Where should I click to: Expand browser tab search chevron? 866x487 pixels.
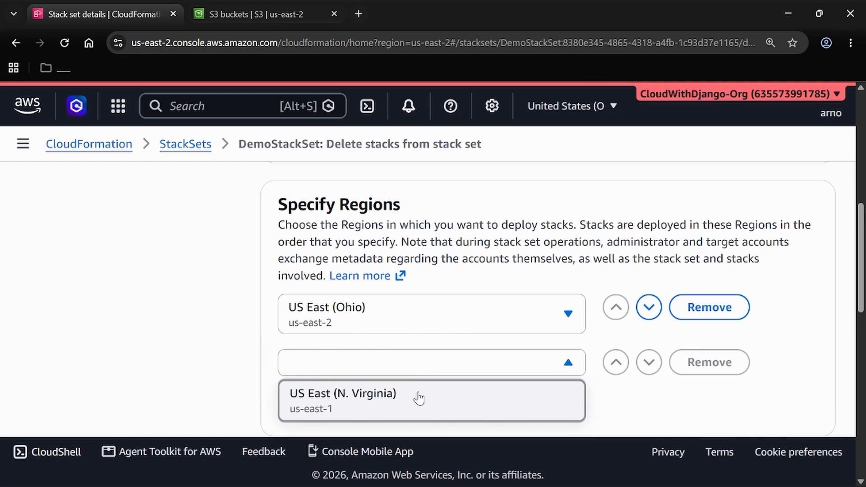[14, 14]
